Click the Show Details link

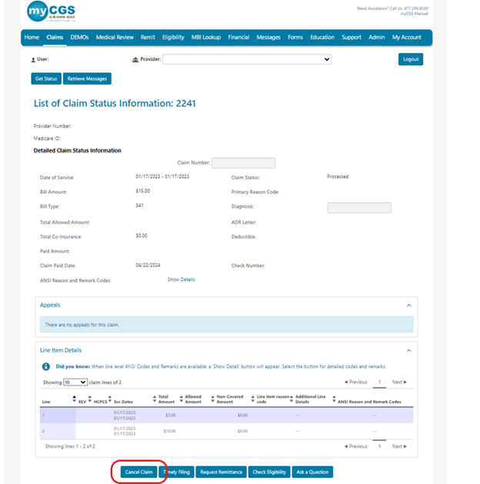181,279
